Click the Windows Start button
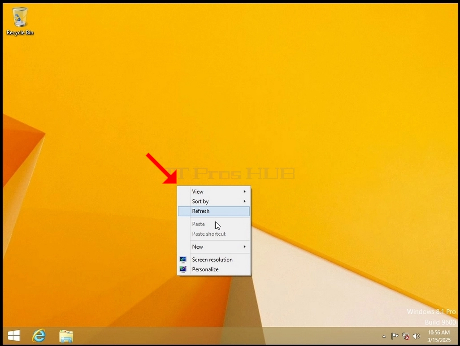 point(14,335)
